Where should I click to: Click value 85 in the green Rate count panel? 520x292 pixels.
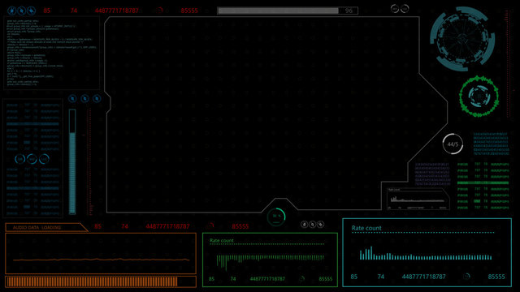tap(211, 279)
